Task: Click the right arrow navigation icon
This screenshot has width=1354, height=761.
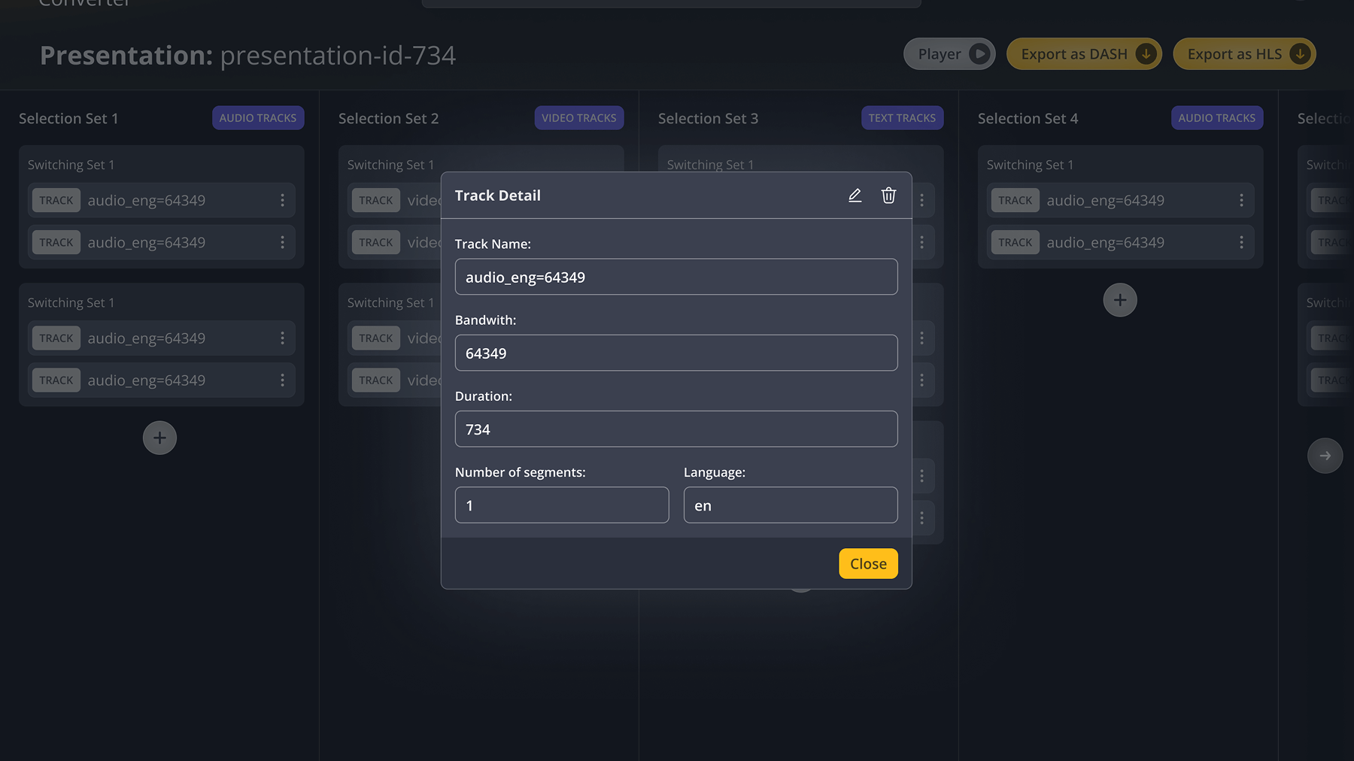Action: pos(1325,455)
